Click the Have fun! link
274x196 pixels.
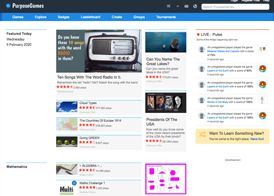257,139
